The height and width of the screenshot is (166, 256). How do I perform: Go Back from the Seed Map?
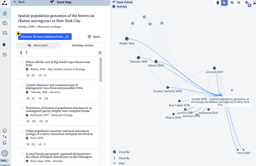coord(19,2)
